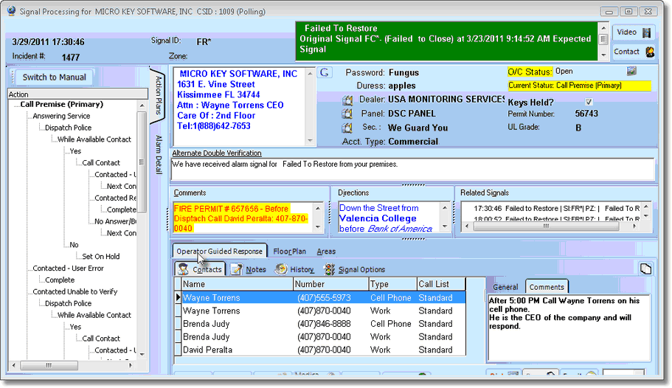The width and height of the screenshot is (672, 388).
Task: Click the History clock icon
Action: click(281, 269)
